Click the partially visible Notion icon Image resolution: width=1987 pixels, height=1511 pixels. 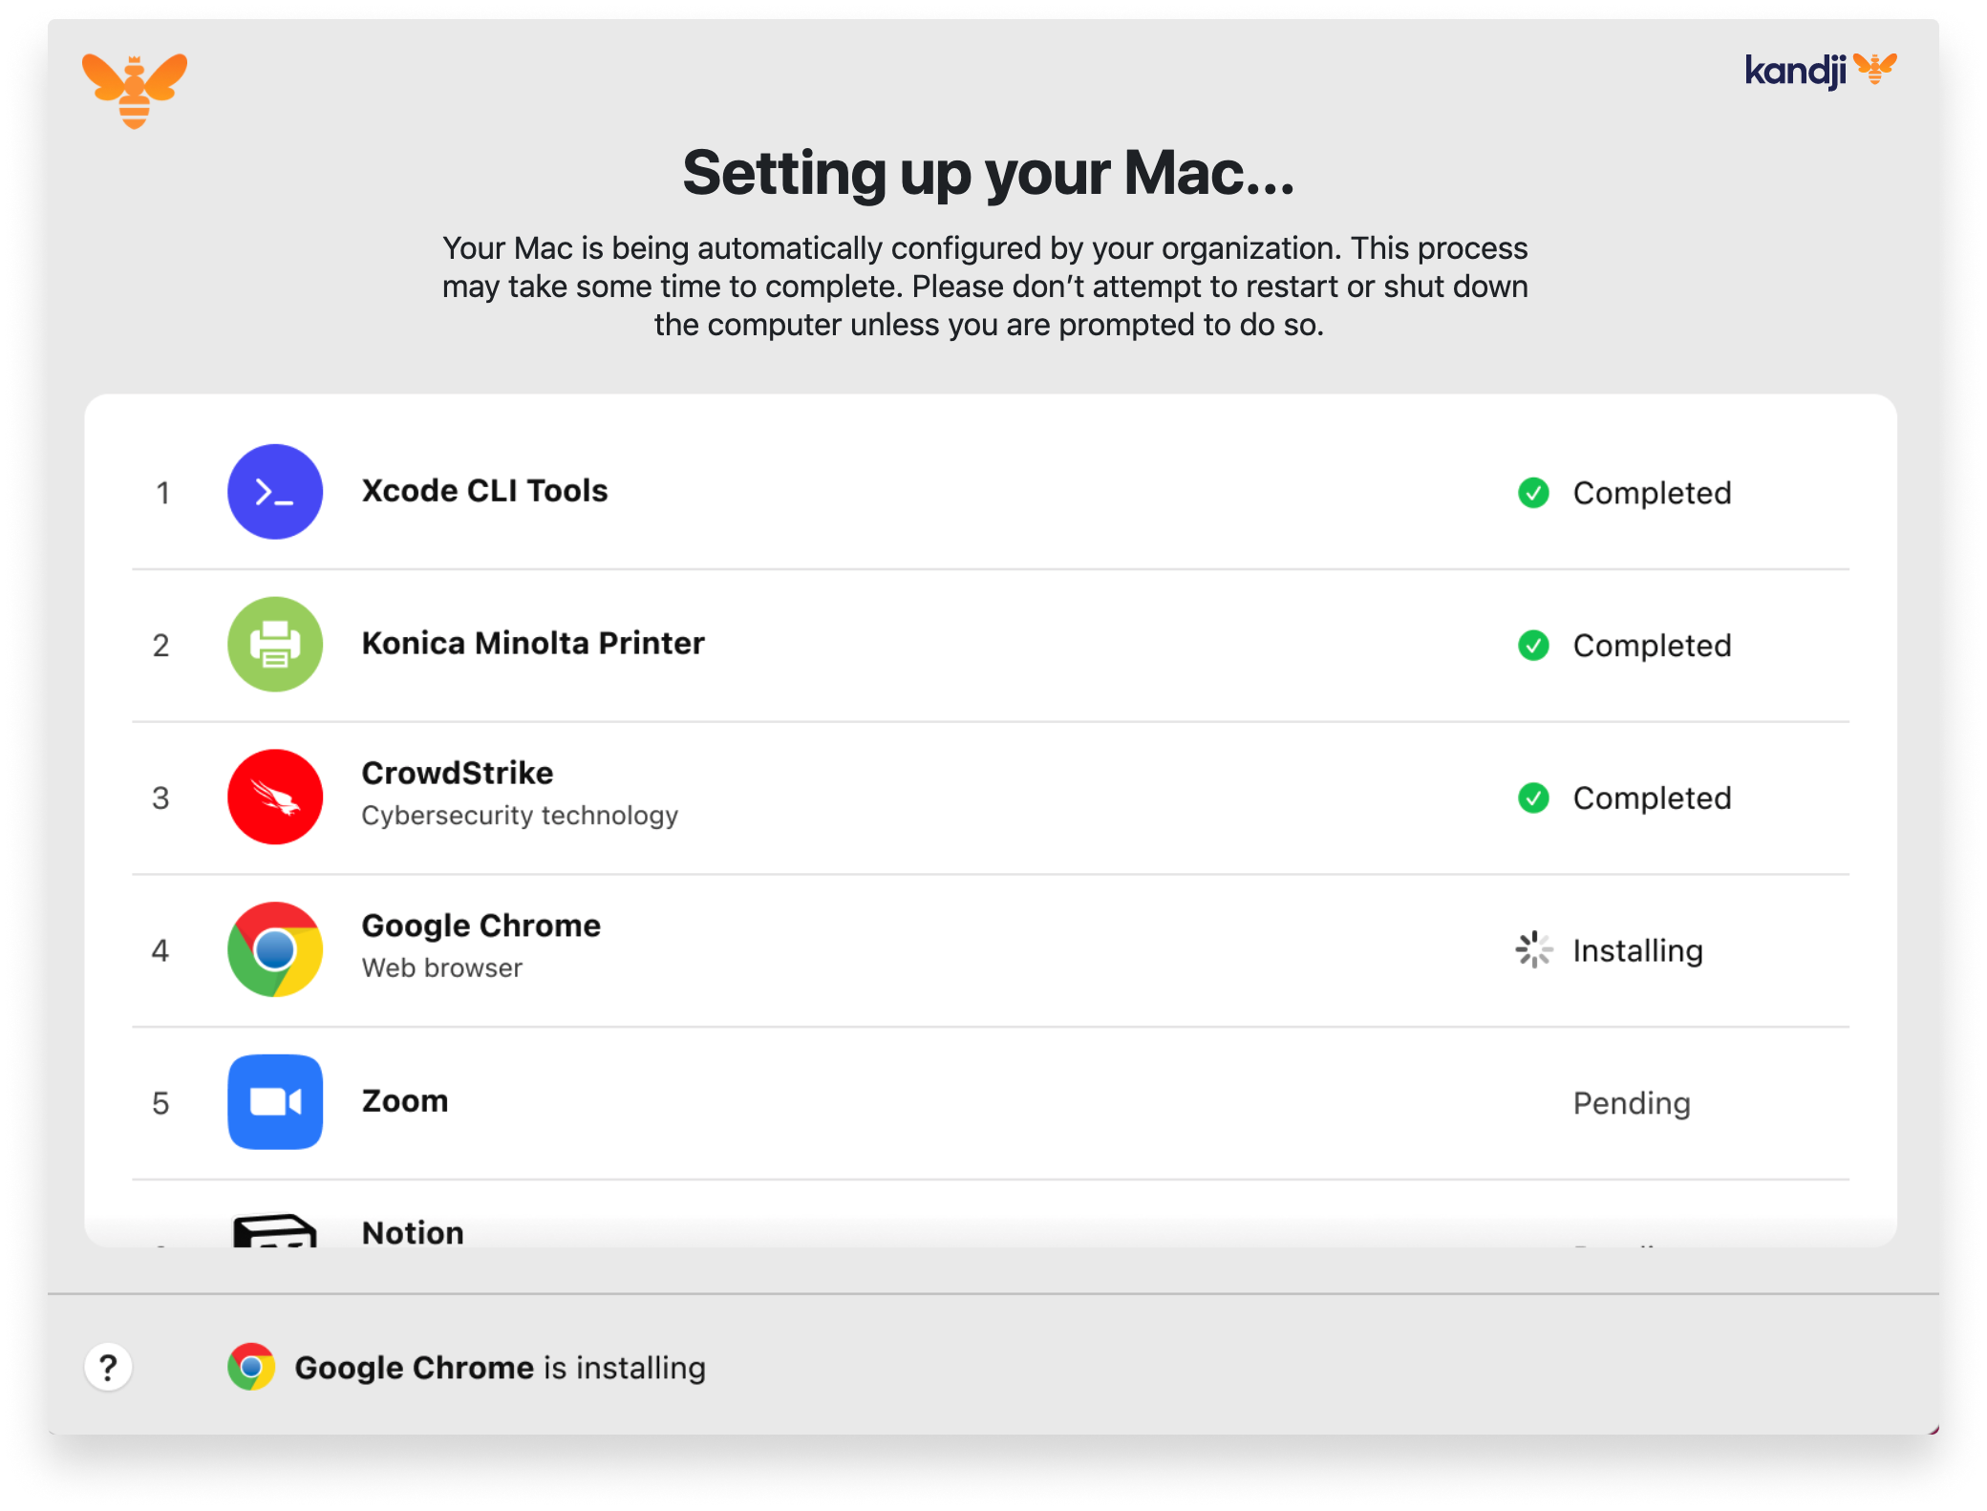(x=275, y=1230)
